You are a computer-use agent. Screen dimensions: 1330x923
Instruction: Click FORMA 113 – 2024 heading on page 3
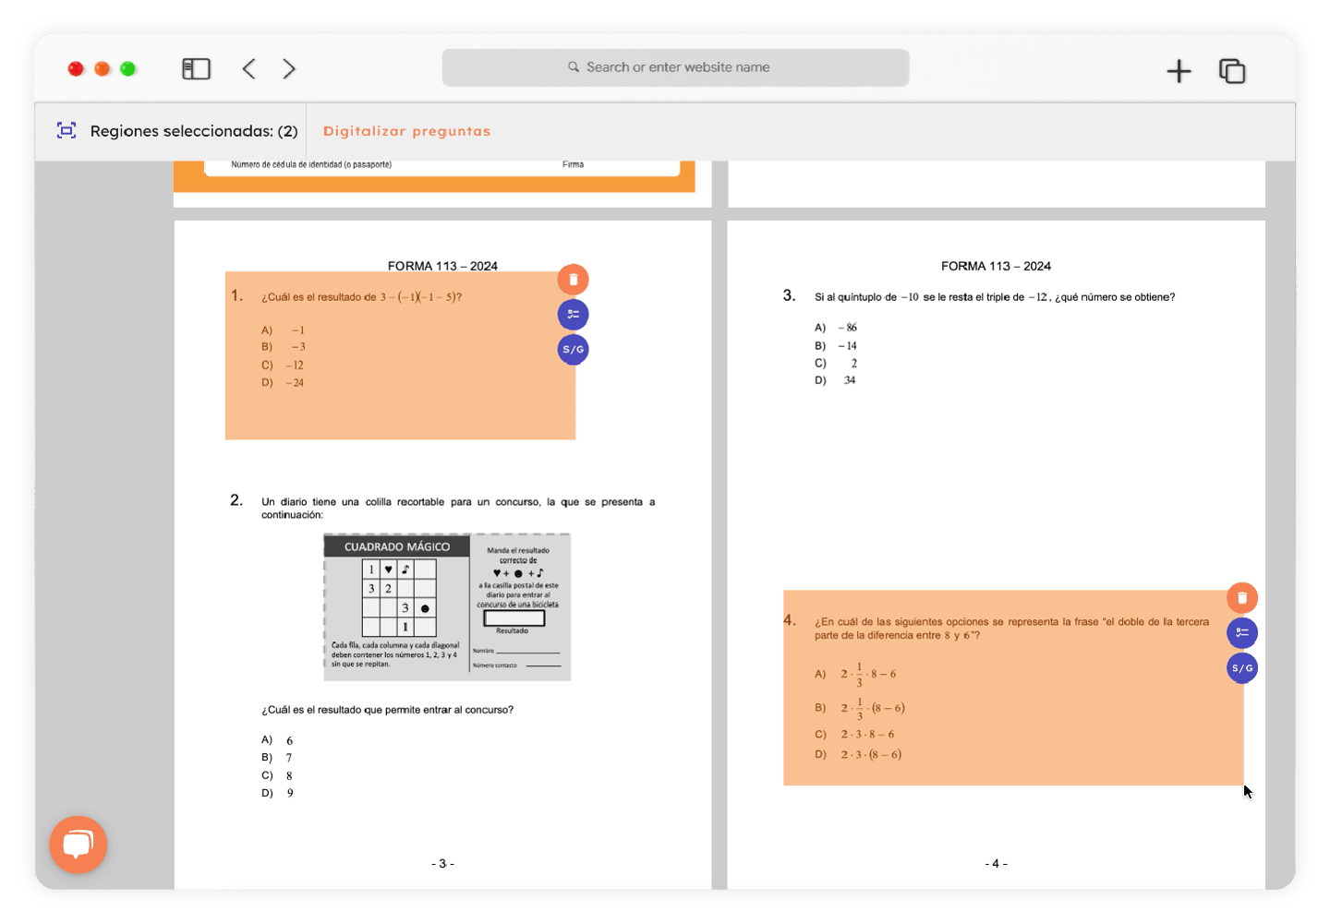point(442,266)
